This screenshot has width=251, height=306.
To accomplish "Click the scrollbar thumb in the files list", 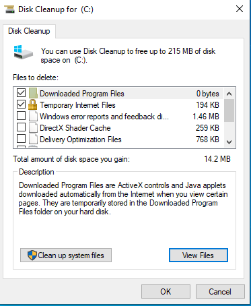I will (229, 111).
